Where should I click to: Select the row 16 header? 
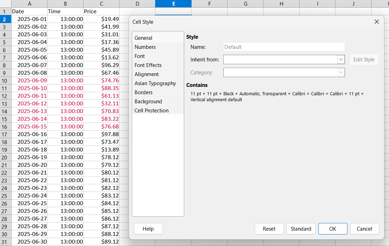[x=5, y=126]
